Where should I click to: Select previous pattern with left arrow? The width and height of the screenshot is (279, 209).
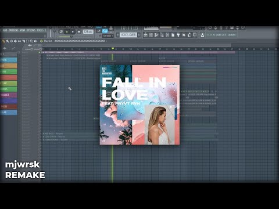117,35
